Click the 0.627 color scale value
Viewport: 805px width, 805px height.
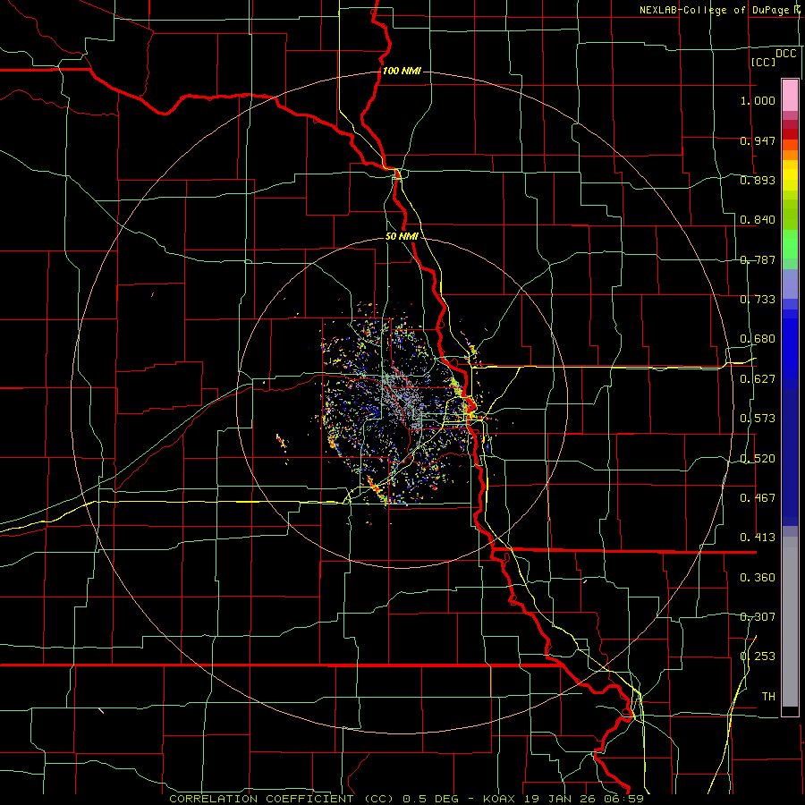758,379
